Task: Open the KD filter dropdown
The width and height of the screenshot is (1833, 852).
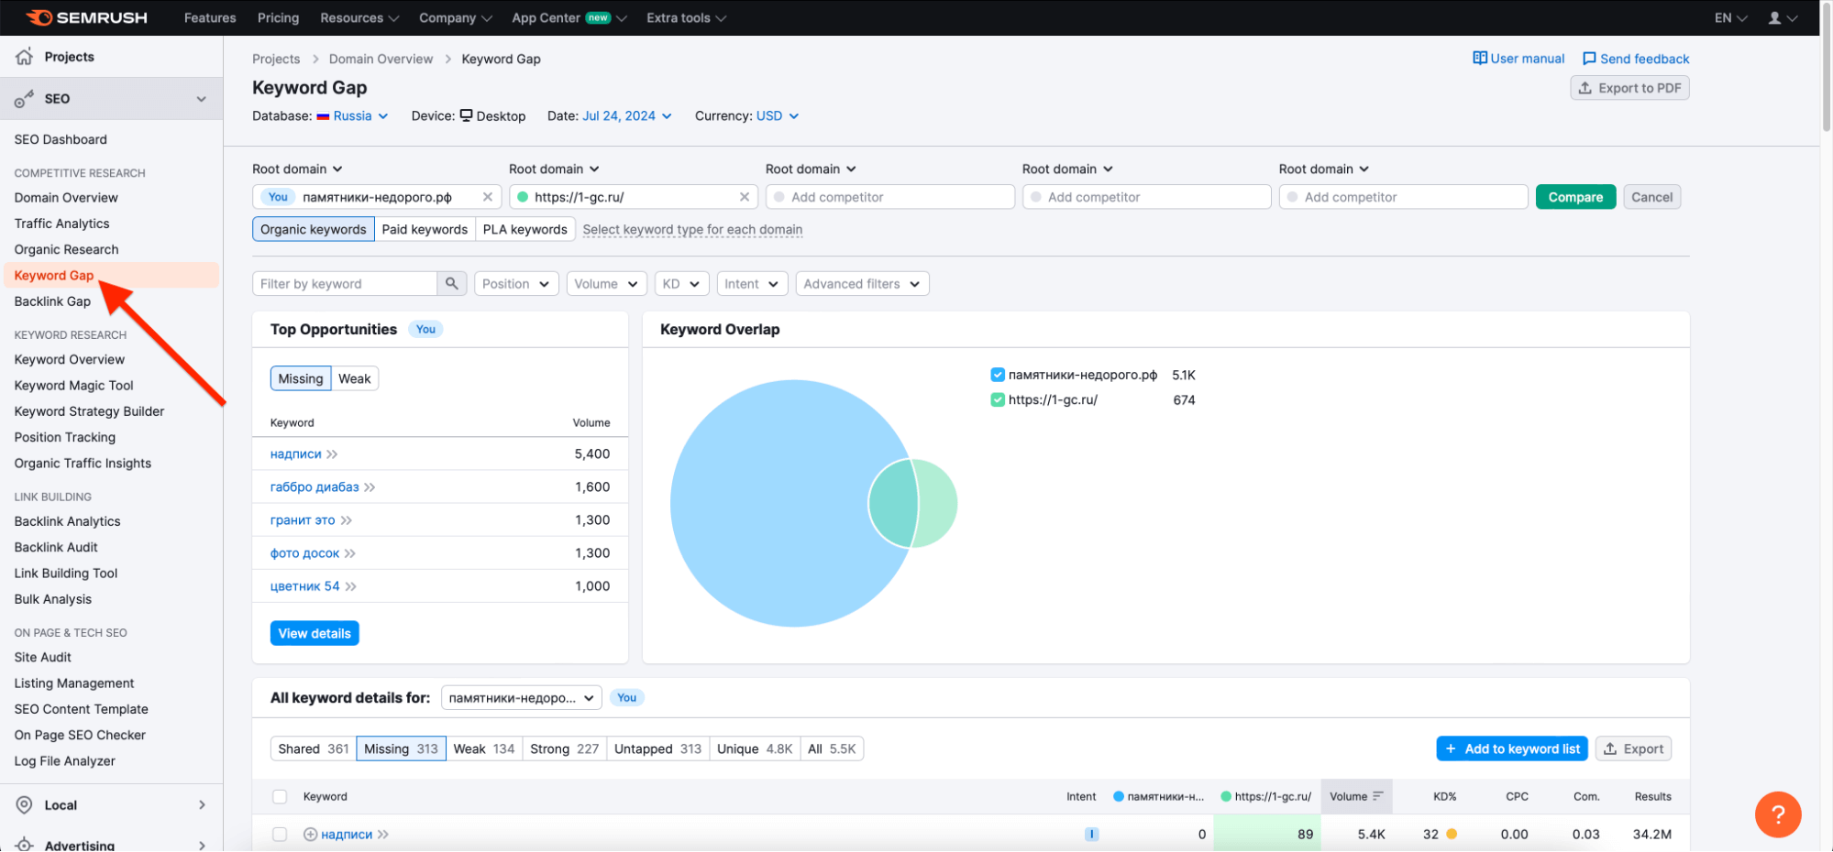Action: tap(680, 284)
